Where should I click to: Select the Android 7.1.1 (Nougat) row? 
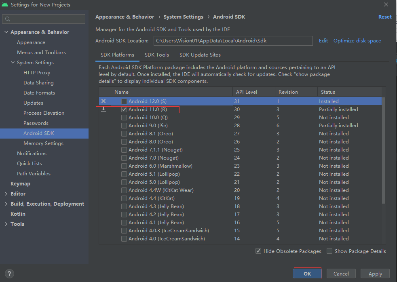pos(240,150)
